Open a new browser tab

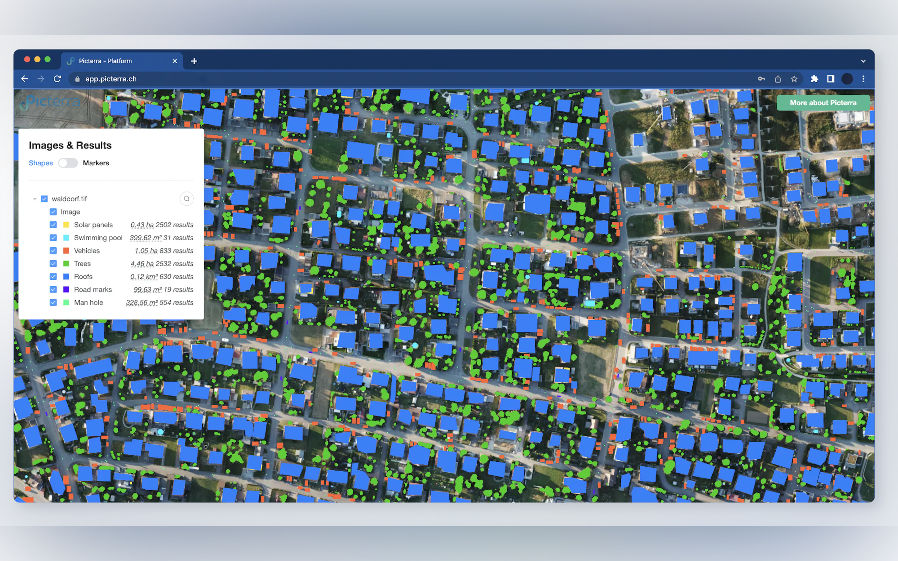coord(194,61)
